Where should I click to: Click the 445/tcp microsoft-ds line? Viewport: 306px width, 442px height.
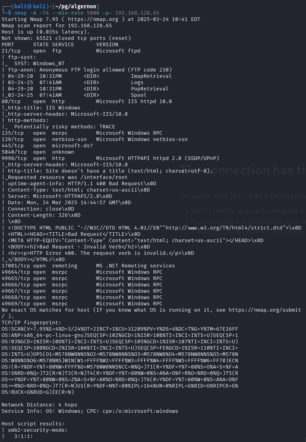[x=47, y=145]
